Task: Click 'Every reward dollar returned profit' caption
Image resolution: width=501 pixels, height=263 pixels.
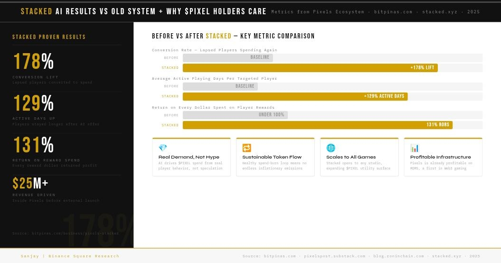Action: tap(55, 166)
